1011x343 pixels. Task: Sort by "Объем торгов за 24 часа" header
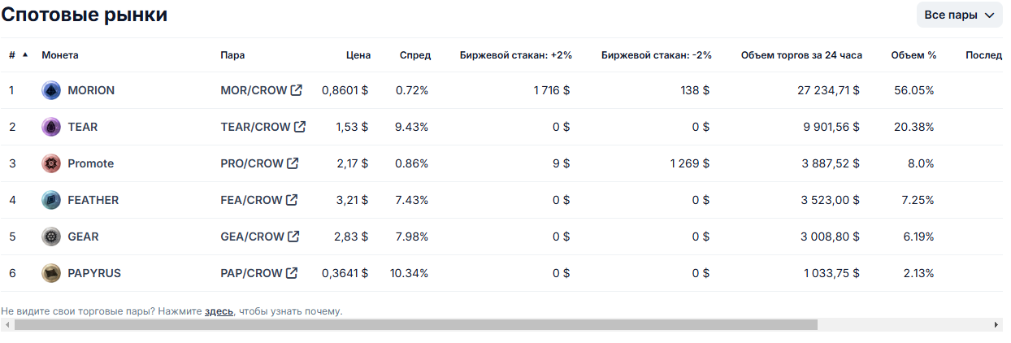801,55
